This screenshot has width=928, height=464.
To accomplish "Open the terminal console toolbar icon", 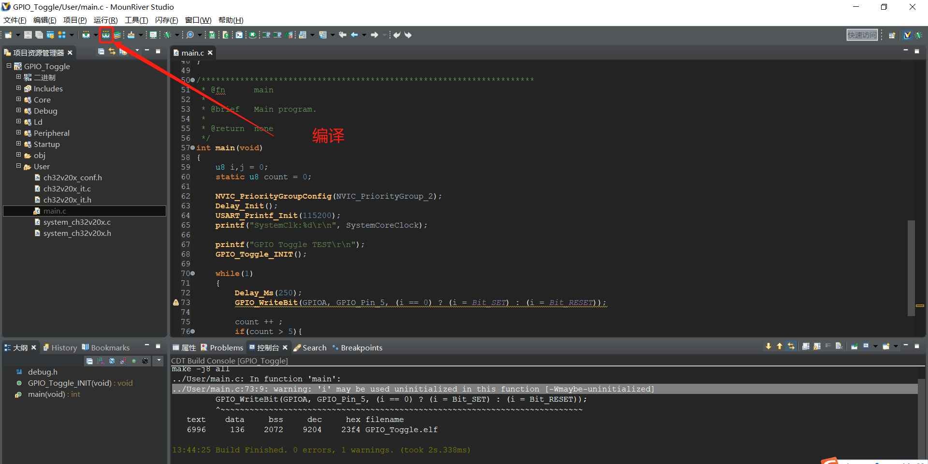I will [239, 35].
